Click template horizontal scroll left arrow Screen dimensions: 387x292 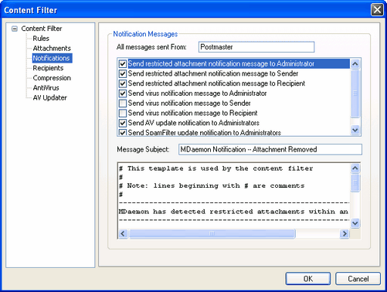pyautogui.click(x=123, y=233)
